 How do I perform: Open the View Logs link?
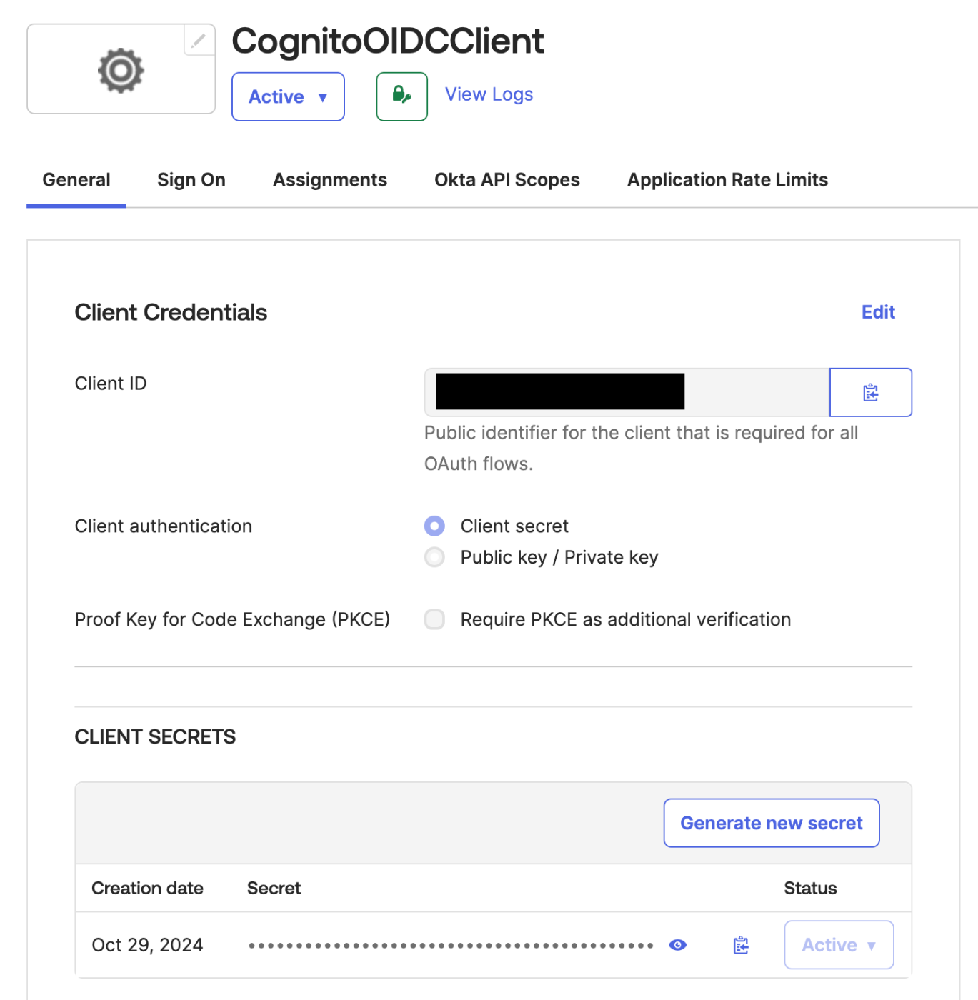pyautogui.click(x=489, y=94)
